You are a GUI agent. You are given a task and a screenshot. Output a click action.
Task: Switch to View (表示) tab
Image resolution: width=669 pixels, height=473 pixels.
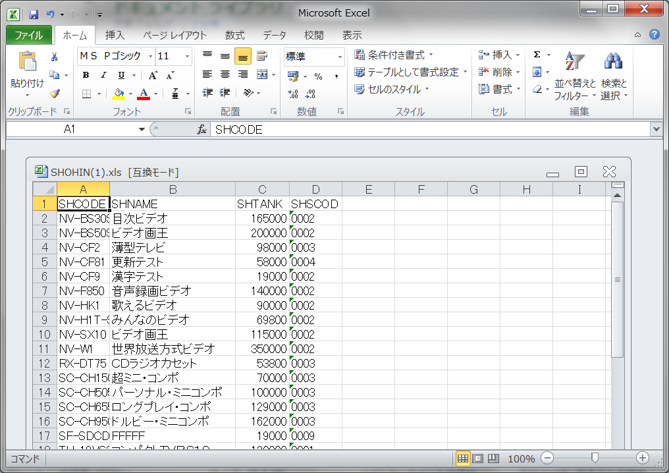(352, 35)
